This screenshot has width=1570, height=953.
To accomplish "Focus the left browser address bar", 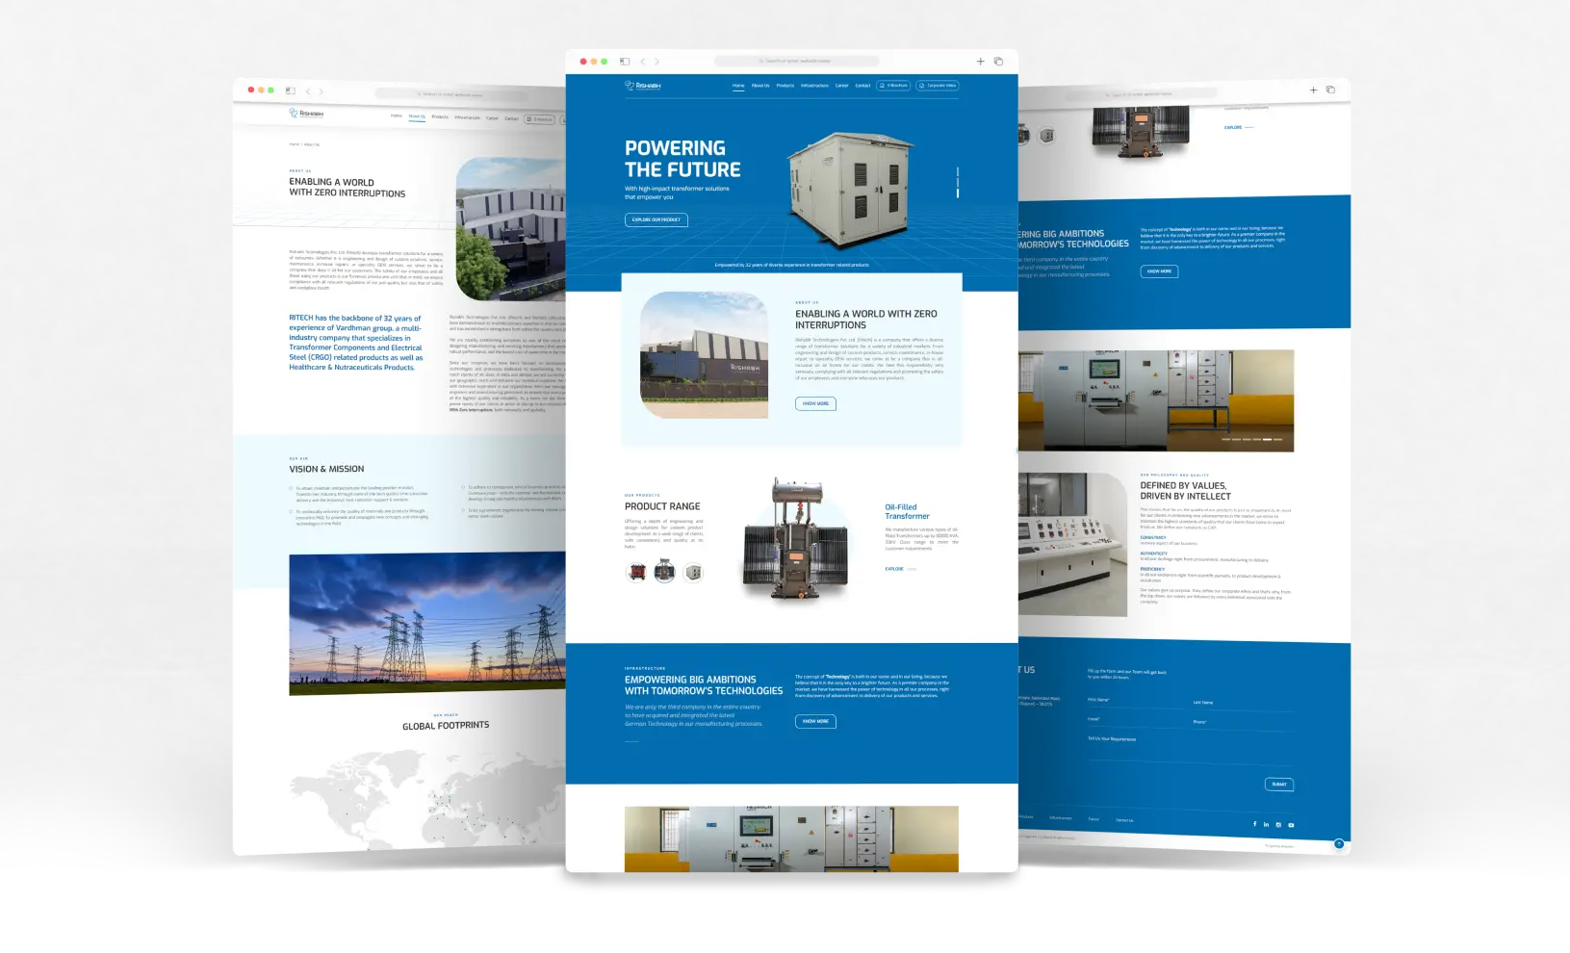I will point(450,94).
